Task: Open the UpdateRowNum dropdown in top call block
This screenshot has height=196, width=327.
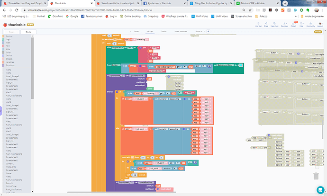Action: [x=137, y=76]
